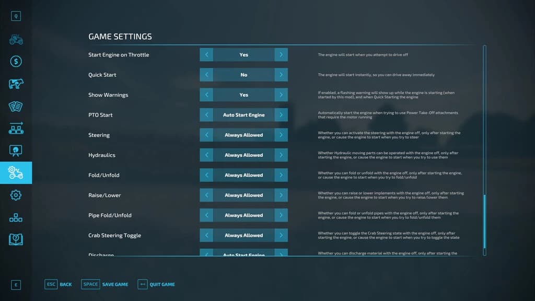Click the No value of Quick Start
This screenshot has width=535, height=301.
243,75
